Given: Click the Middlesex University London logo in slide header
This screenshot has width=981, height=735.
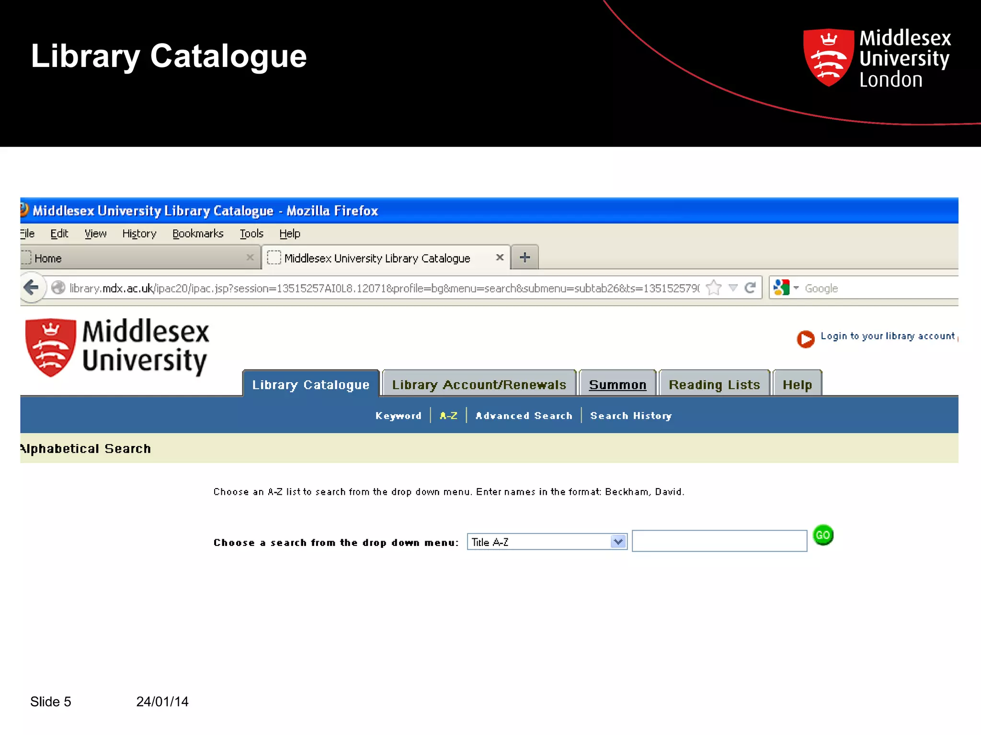Looking at the screenshot, I should (877, 58).
